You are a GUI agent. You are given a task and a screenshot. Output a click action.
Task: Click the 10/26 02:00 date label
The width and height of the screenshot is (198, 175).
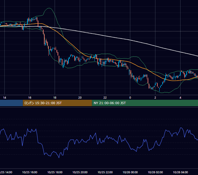coord(155,172)
